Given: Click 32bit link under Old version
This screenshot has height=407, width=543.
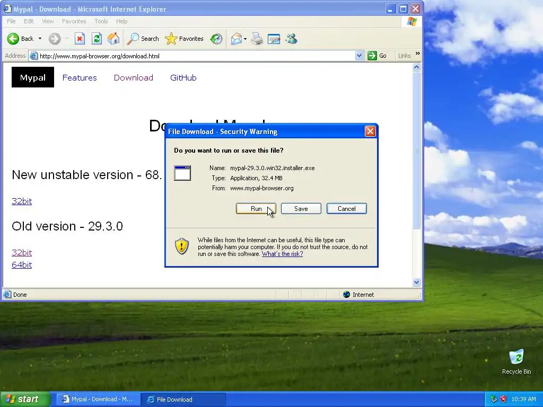Looking at the screenshot, I should [22, 252].
